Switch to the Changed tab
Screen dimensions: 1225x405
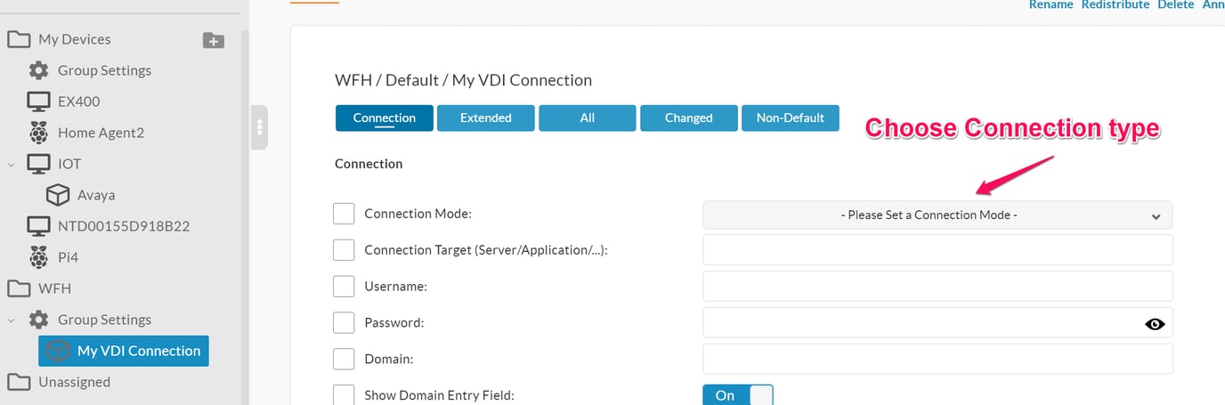(x=689, y=117)
